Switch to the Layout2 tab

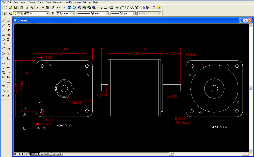pyautogui.click(x=57, y=154)
